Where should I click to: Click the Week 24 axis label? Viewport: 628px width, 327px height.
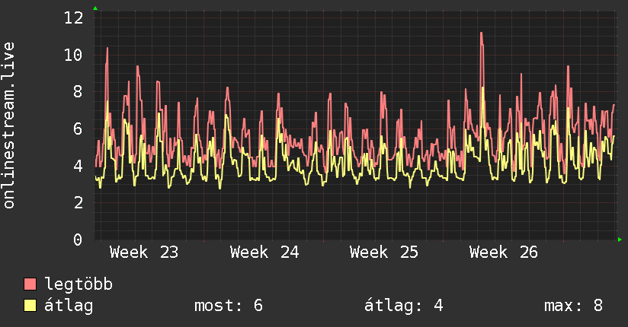click(x=264, y=252)
